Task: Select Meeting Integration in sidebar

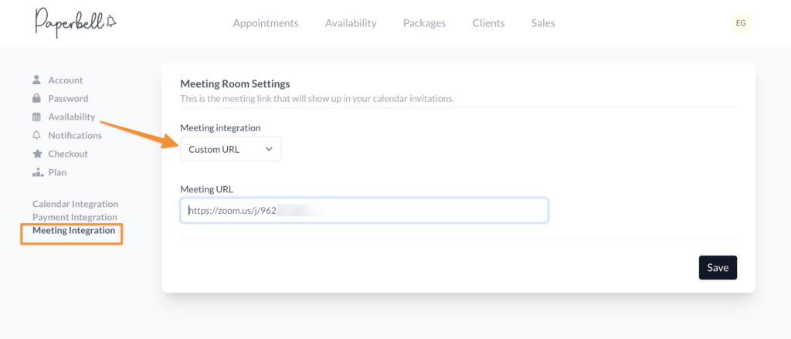Action: pos(73,231)
